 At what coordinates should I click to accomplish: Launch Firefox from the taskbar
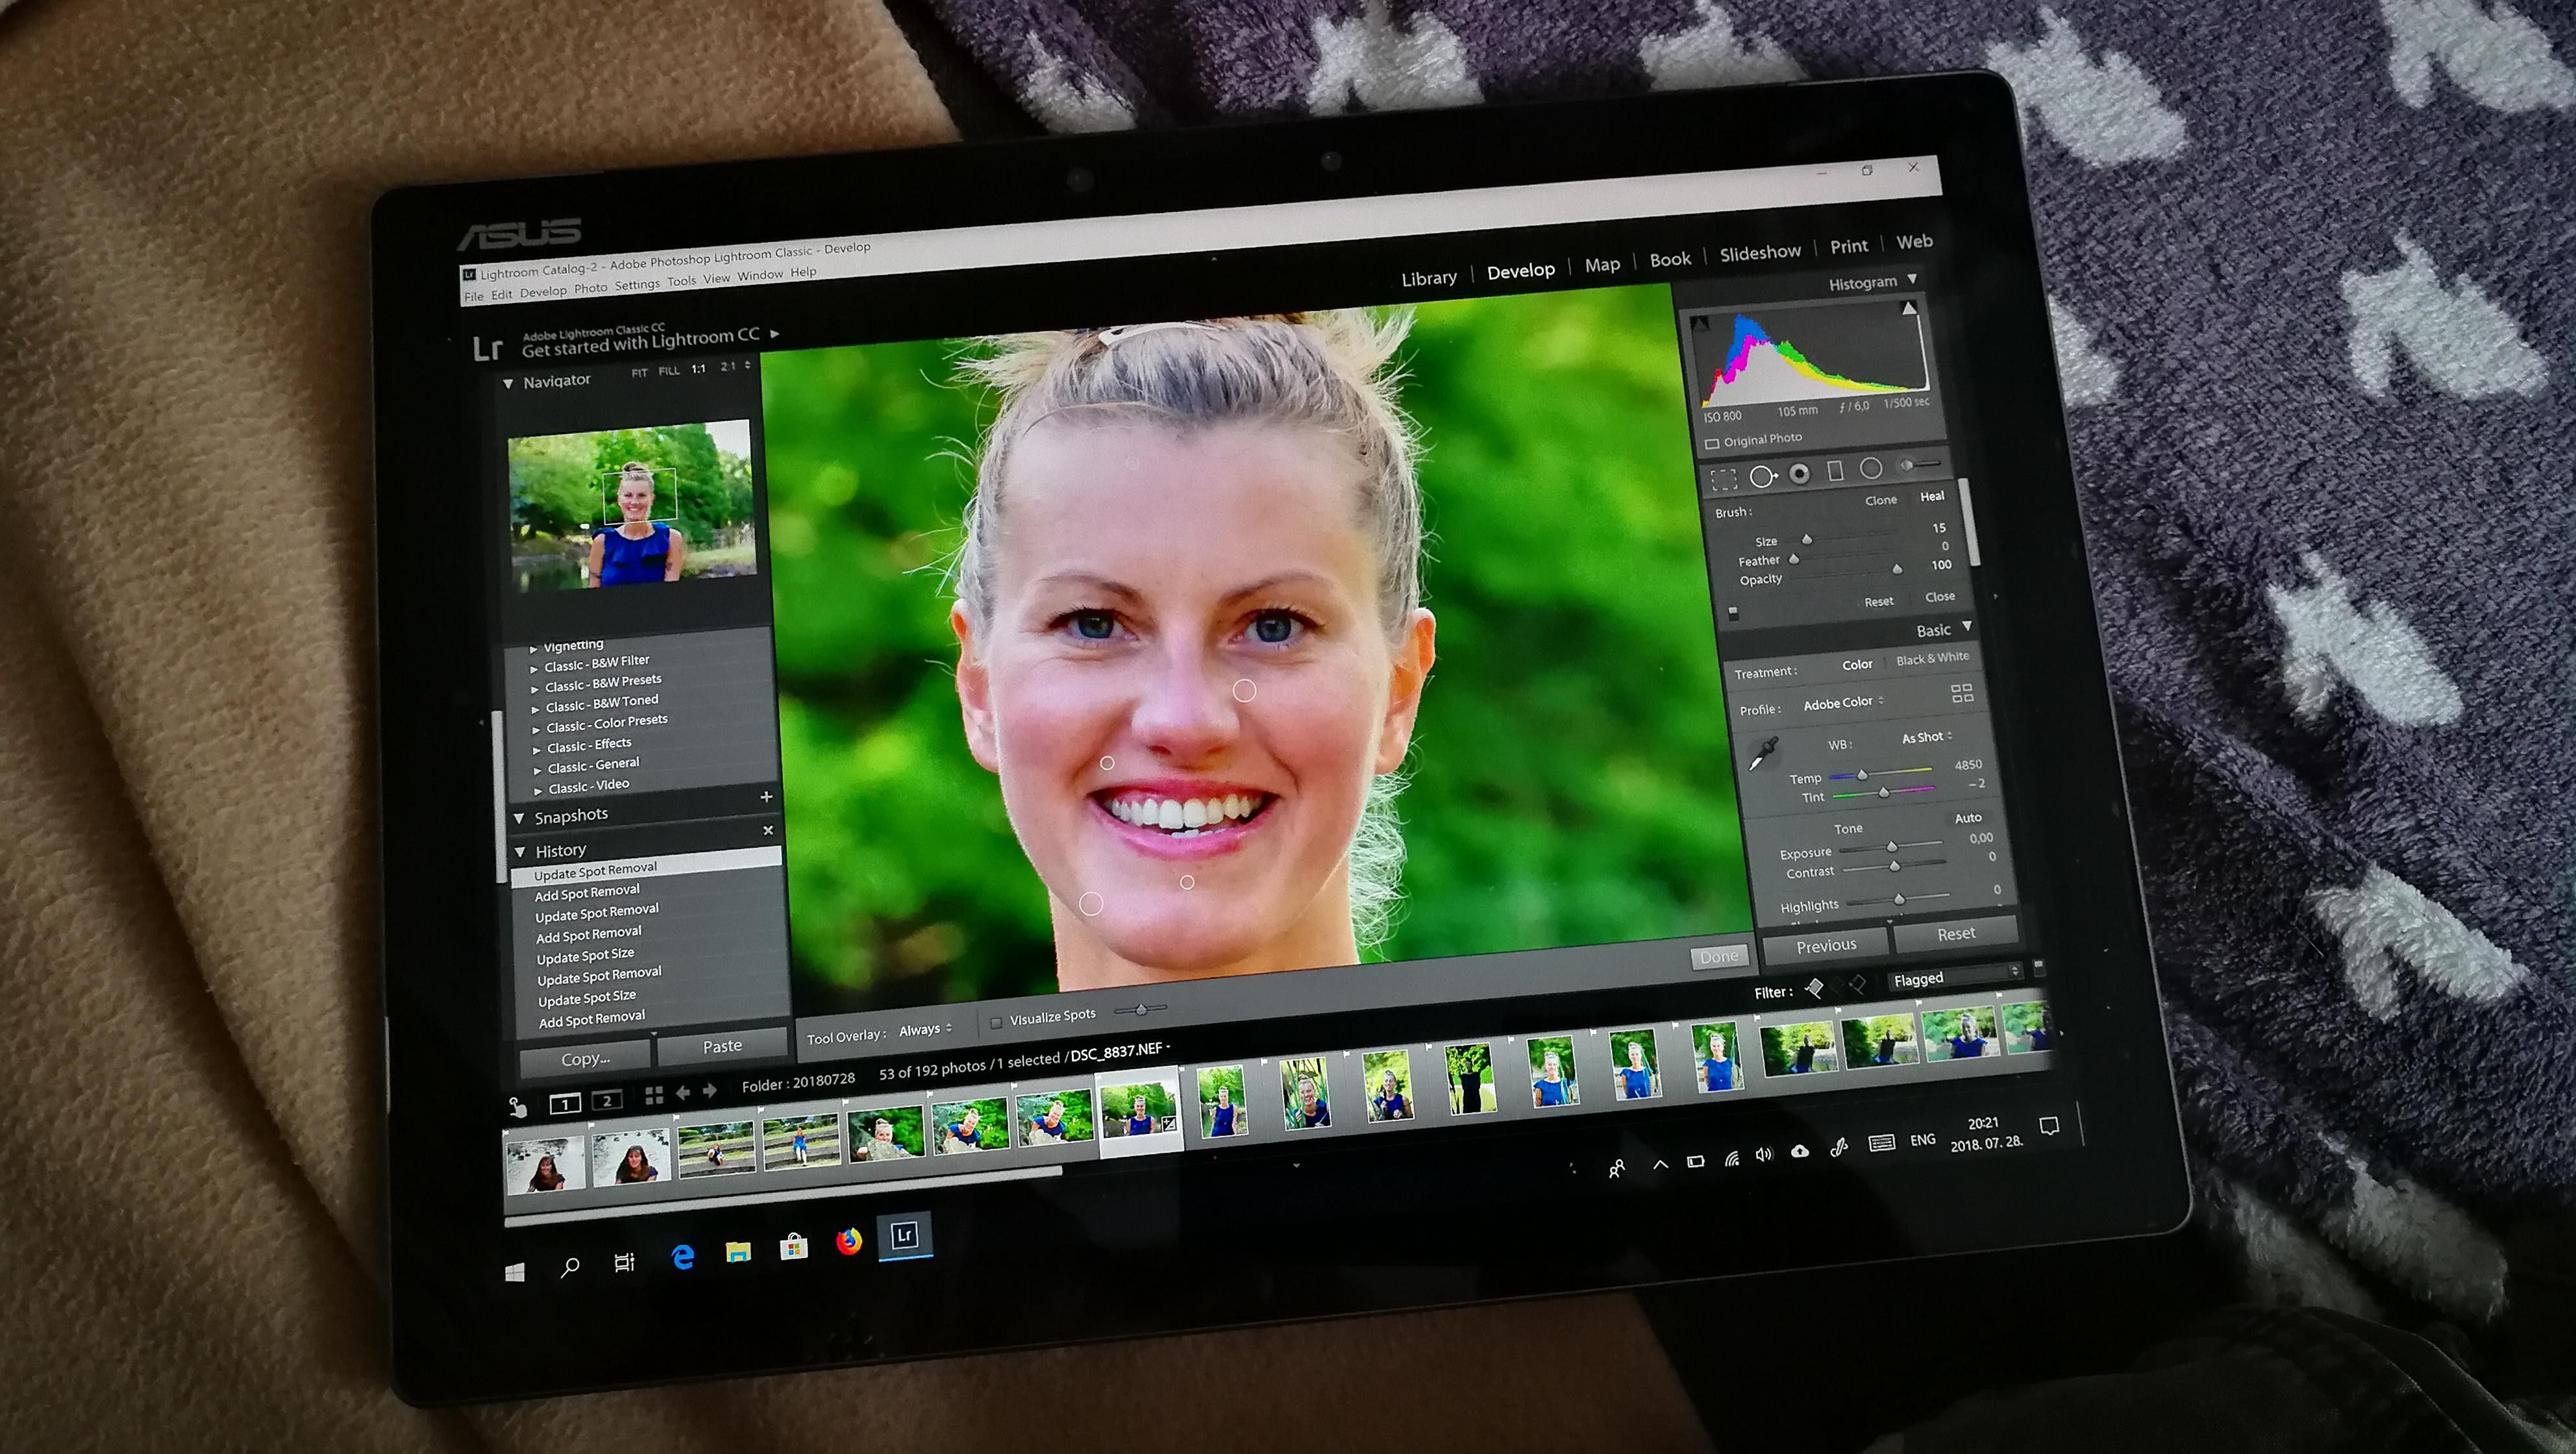(849, 1241)
